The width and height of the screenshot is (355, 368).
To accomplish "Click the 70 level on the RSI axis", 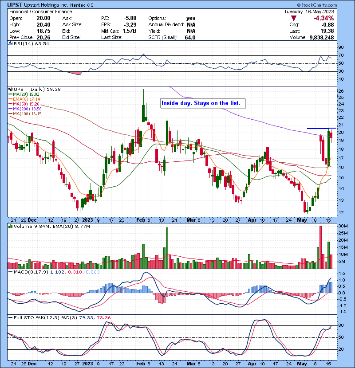I will tap(341, 55).
